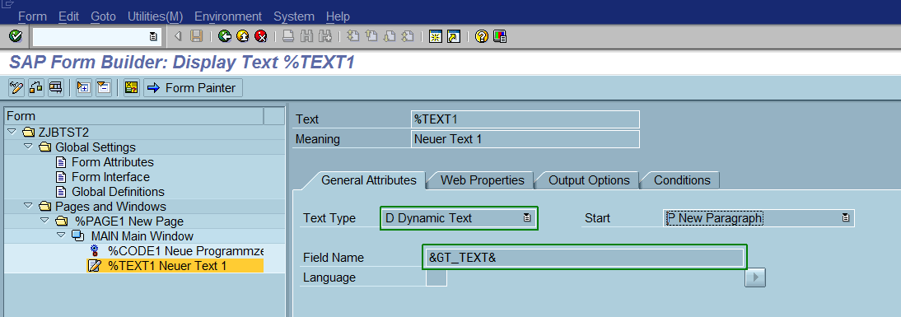This screenshot has width=901, height=317.
Task: Open the System menu
Action: [x=294, y=16]
